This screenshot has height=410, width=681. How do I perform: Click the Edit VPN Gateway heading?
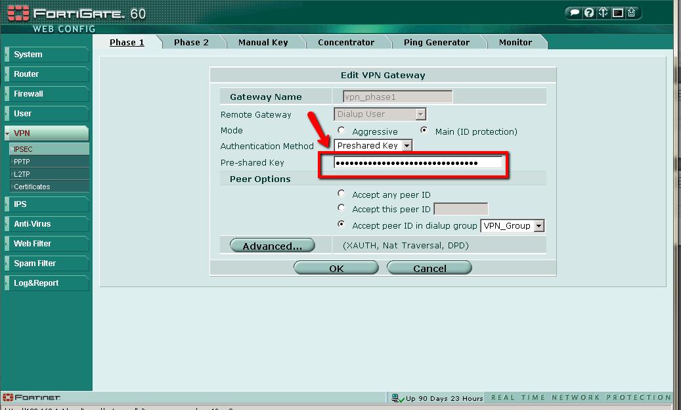click(x=383, y=75)
